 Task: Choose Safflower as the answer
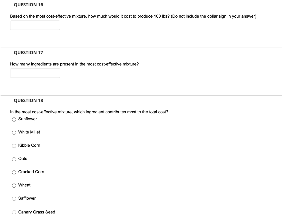(x=14, y=198)
